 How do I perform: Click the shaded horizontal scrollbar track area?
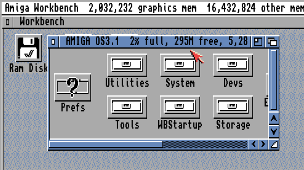[x=205, y=145]
